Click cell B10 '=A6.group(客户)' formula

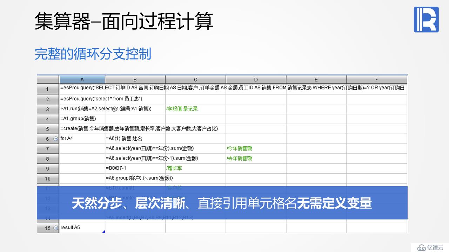[135, 178]
